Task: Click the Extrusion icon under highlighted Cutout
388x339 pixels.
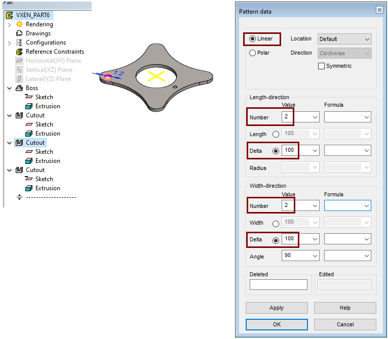Action: click(x=29, y=161)
